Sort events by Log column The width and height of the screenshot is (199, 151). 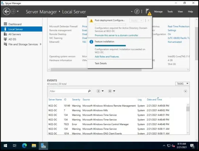[x=140, y=100]
